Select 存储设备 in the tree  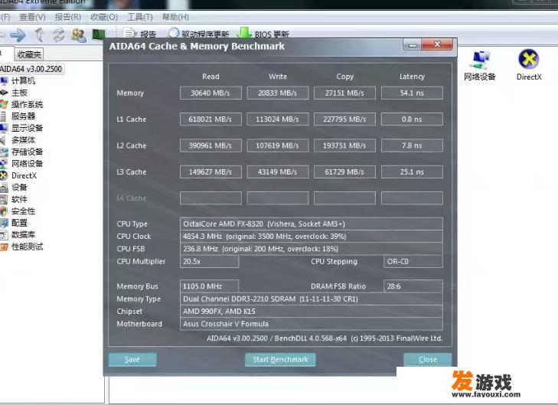pos(27,152)
